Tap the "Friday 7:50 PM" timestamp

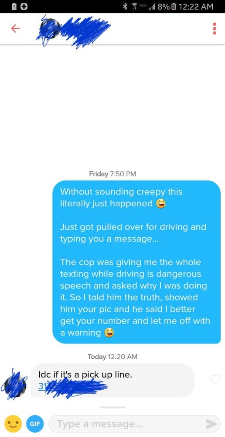[112, 174]
